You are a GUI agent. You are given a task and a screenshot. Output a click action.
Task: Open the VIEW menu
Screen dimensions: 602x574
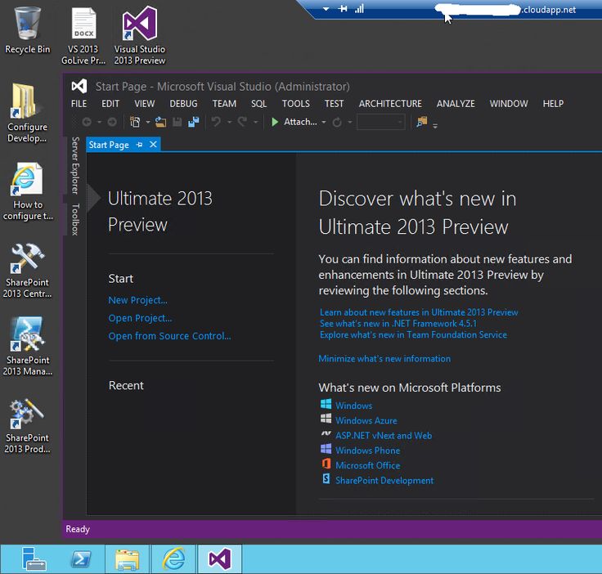tap(144, 104)
